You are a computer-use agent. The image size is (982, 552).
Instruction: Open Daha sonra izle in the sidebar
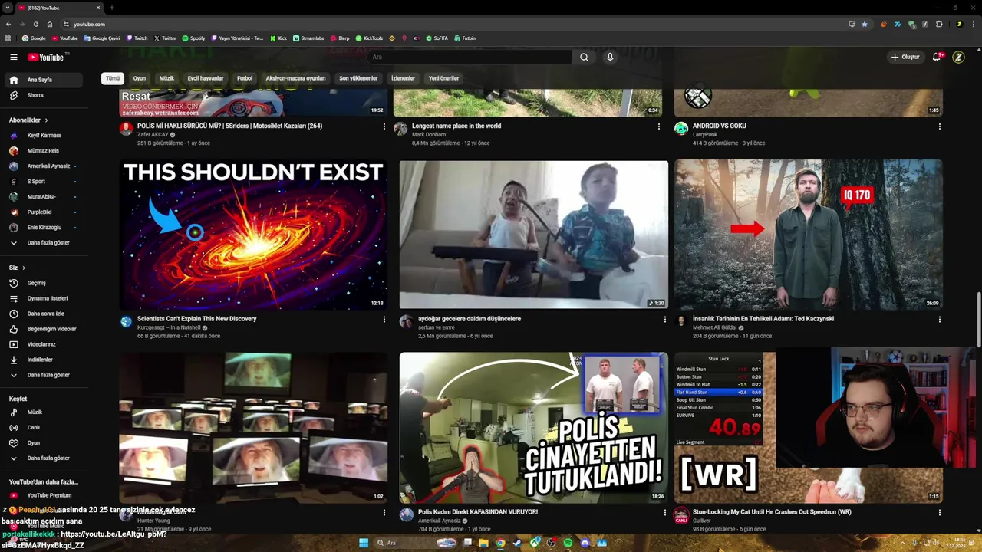[x=44, y=314]
